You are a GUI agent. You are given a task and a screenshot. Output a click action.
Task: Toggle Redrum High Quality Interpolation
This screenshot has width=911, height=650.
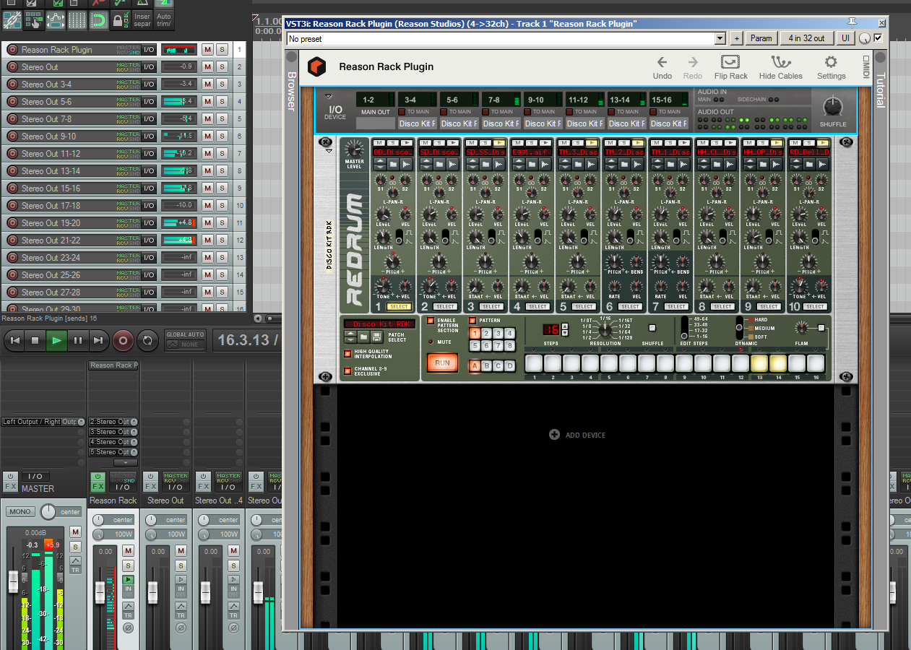click(347, 353)
